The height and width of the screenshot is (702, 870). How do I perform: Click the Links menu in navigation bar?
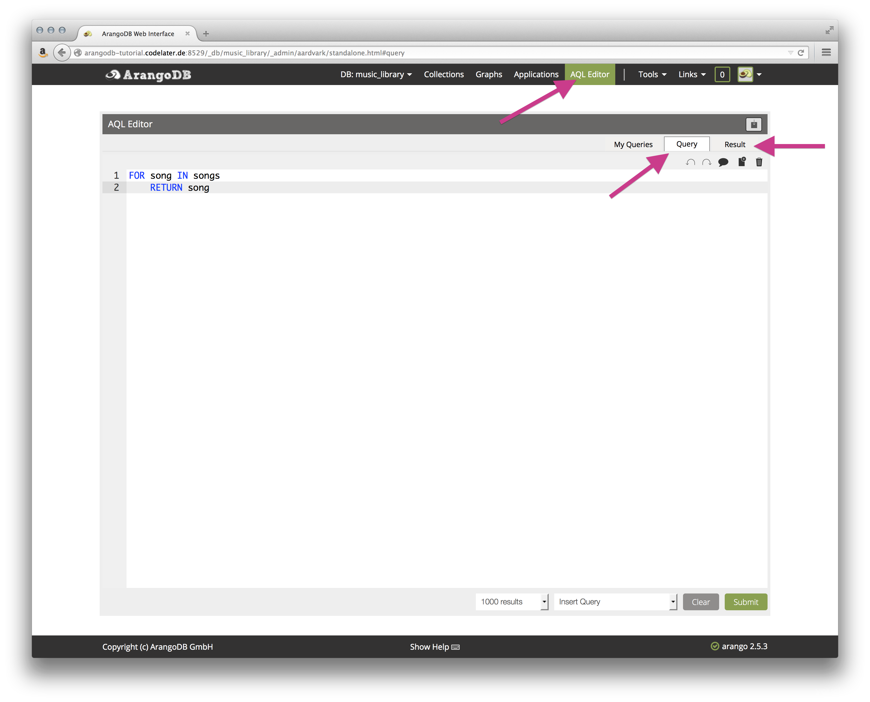pyautogui.click(x=692, y=74)
